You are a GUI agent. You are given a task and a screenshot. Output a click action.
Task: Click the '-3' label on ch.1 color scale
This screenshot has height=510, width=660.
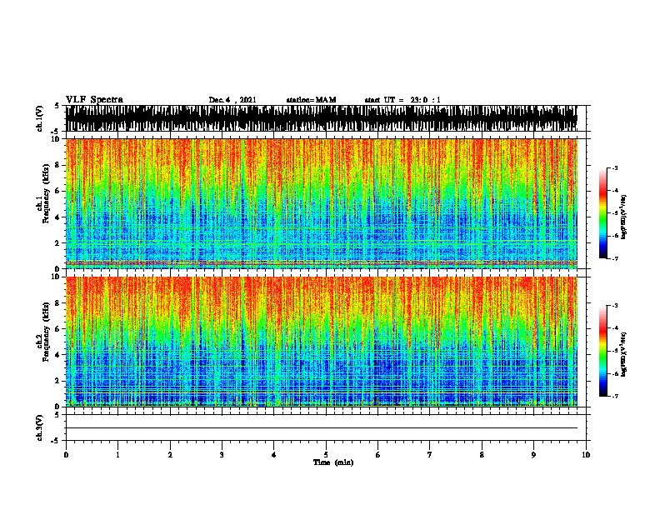(x=614, y=167)
